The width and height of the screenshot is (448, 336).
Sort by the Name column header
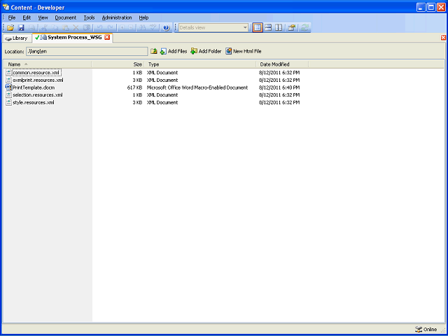(x=48, y=64)
